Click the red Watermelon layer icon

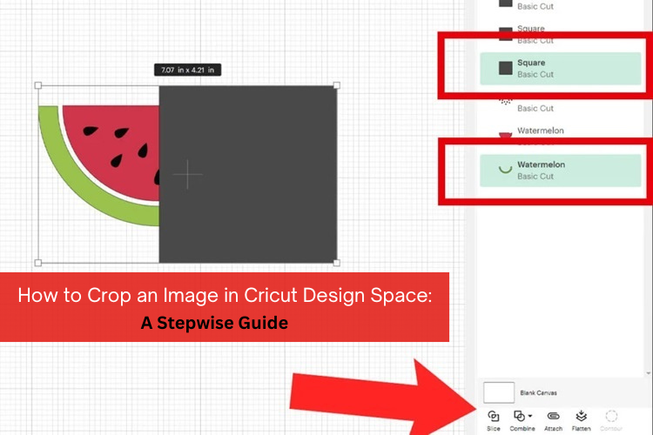pos(504,136)
